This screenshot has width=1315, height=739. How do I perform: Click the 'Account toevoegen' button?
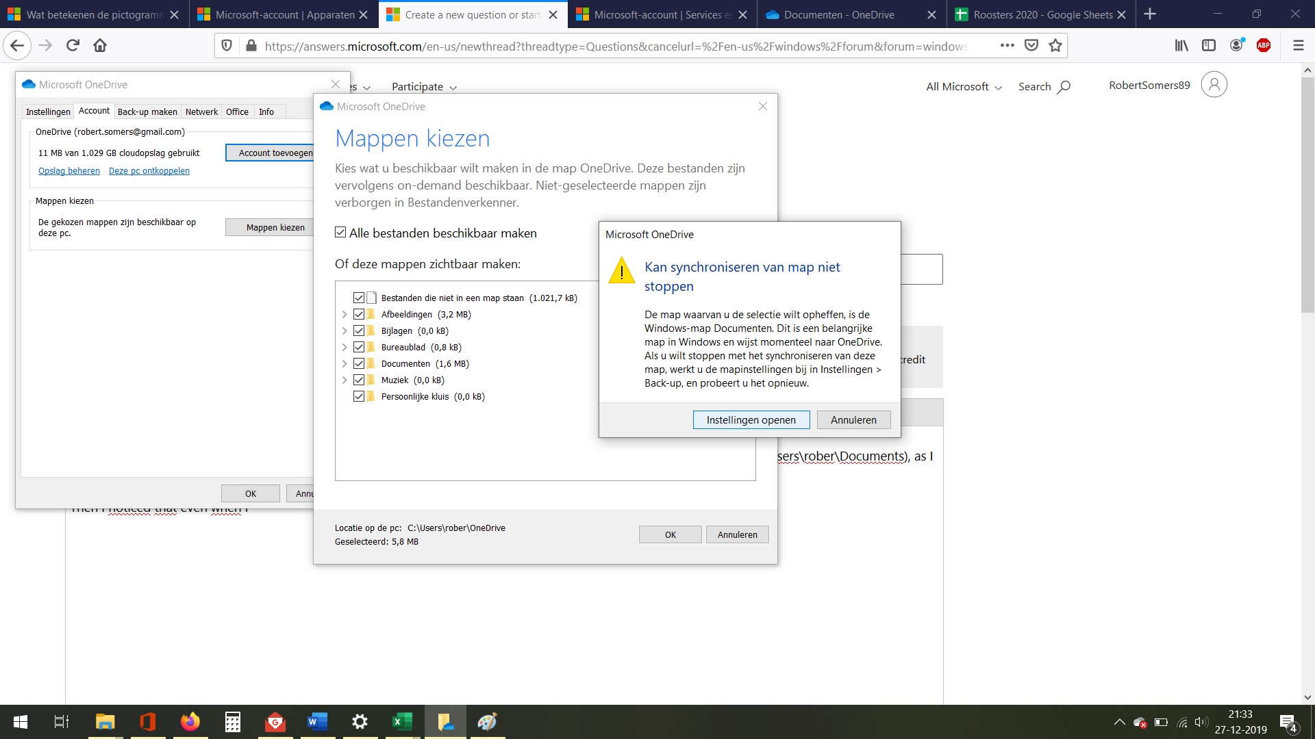pos(270,153)
